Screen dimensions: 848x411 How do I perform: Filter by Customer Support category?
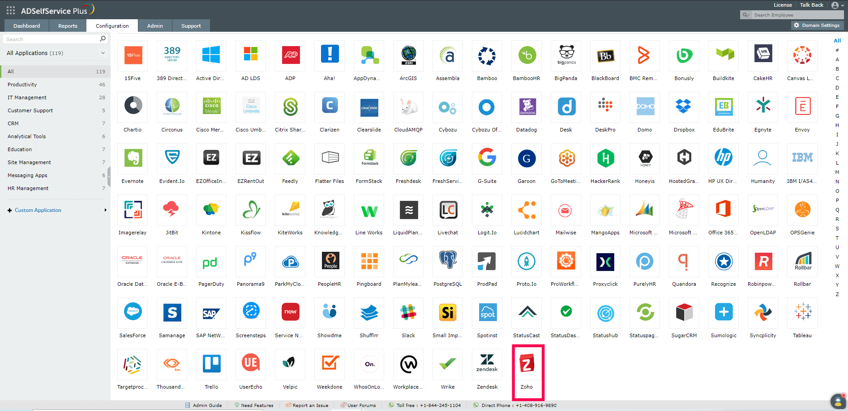55,110
